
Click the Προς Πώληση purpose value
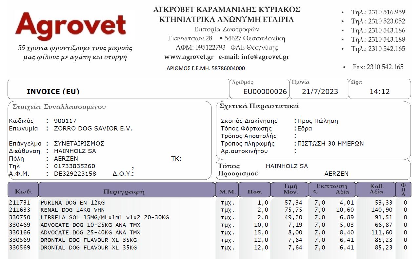point(317,121)
